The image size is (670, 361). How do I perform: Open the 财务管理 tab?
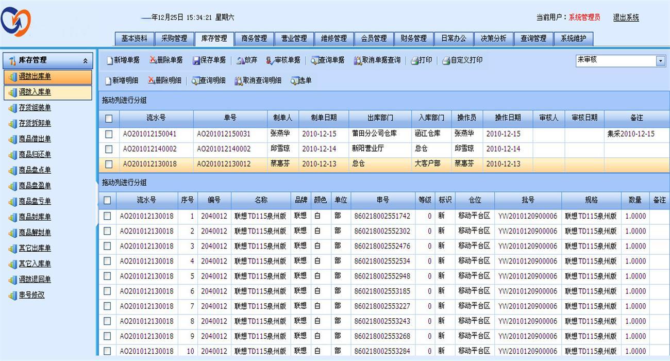pyautogui.click(x=413, y=39)
